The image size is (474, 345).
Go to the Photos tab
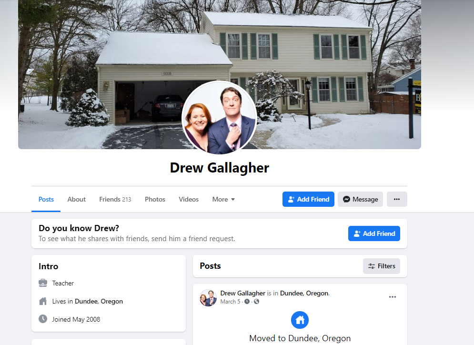pyautogui.click(x=155, y=199)
